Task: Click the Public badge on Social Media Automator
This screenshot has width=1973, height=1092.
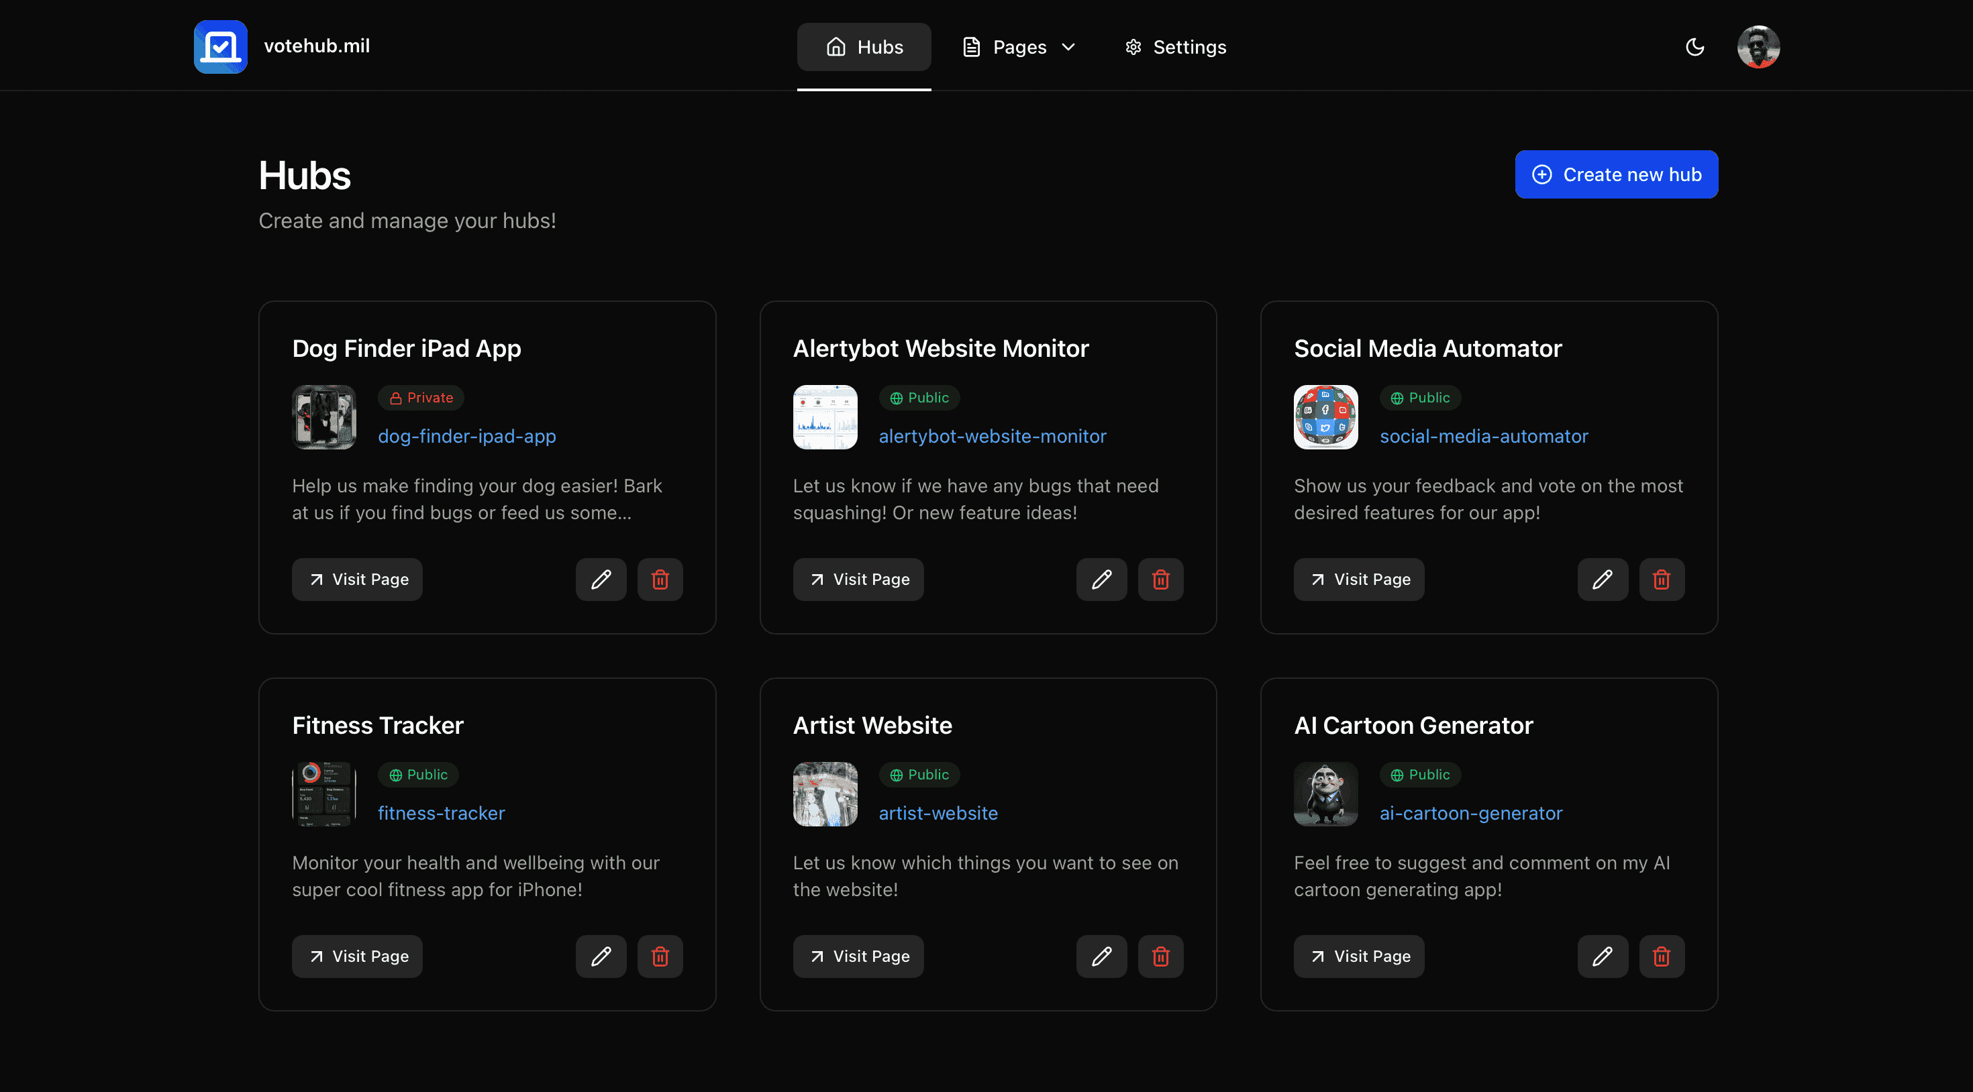Action: click(x=1420, y=398)
